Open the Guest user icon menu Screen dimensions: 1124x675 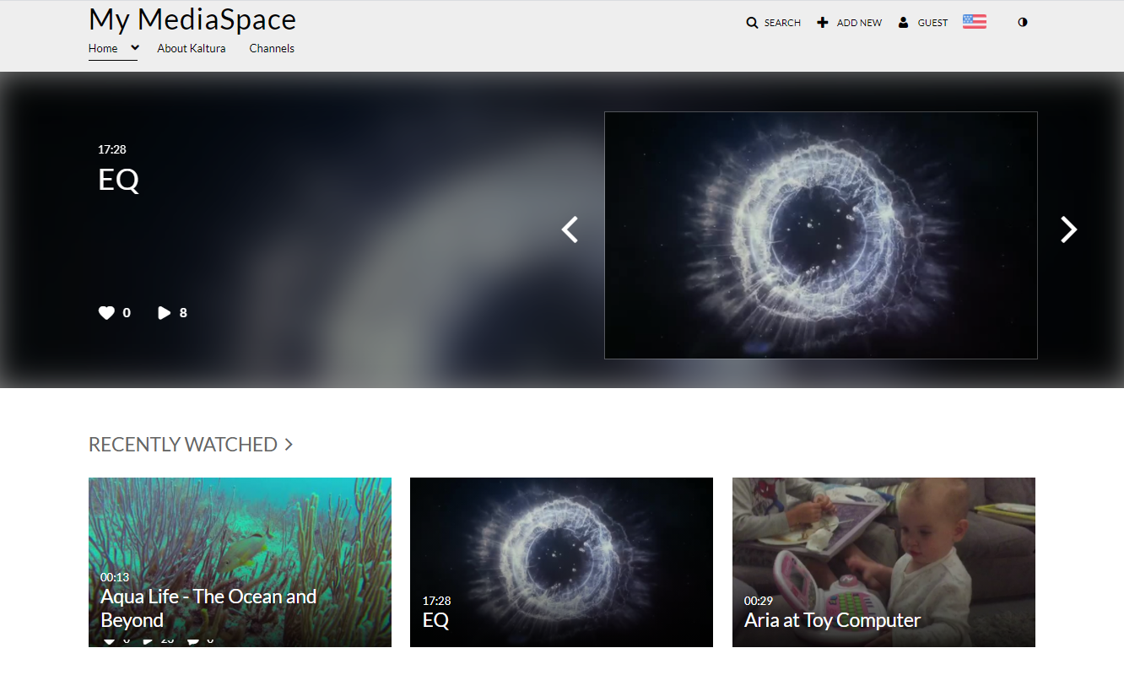tap(904, 23)
